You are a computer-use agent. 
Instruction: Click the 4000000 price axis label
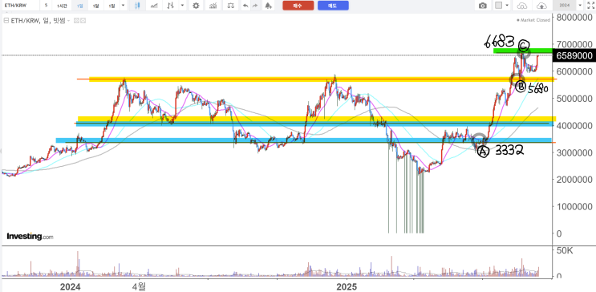point(574,125)
